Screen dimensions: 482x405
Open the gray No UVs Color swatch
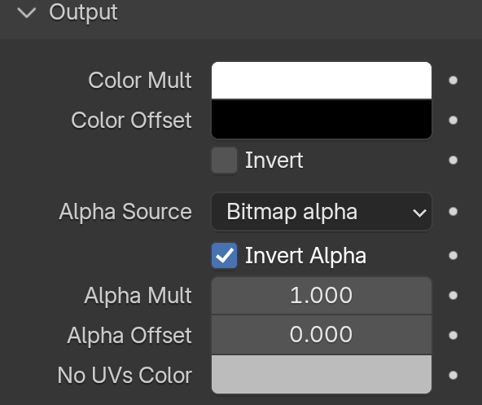322,375
